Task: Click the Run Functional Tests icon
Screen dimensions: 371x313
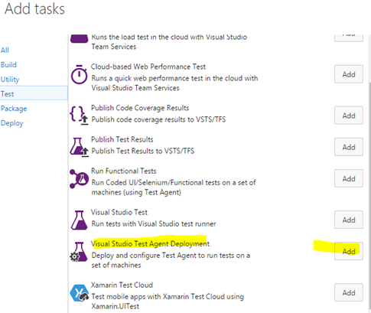Action: (x=79, y=179)
